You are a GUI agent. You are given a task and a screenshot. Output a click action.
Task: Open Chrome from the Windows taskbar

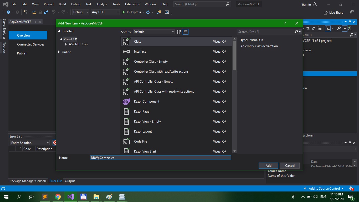point(58,197)
